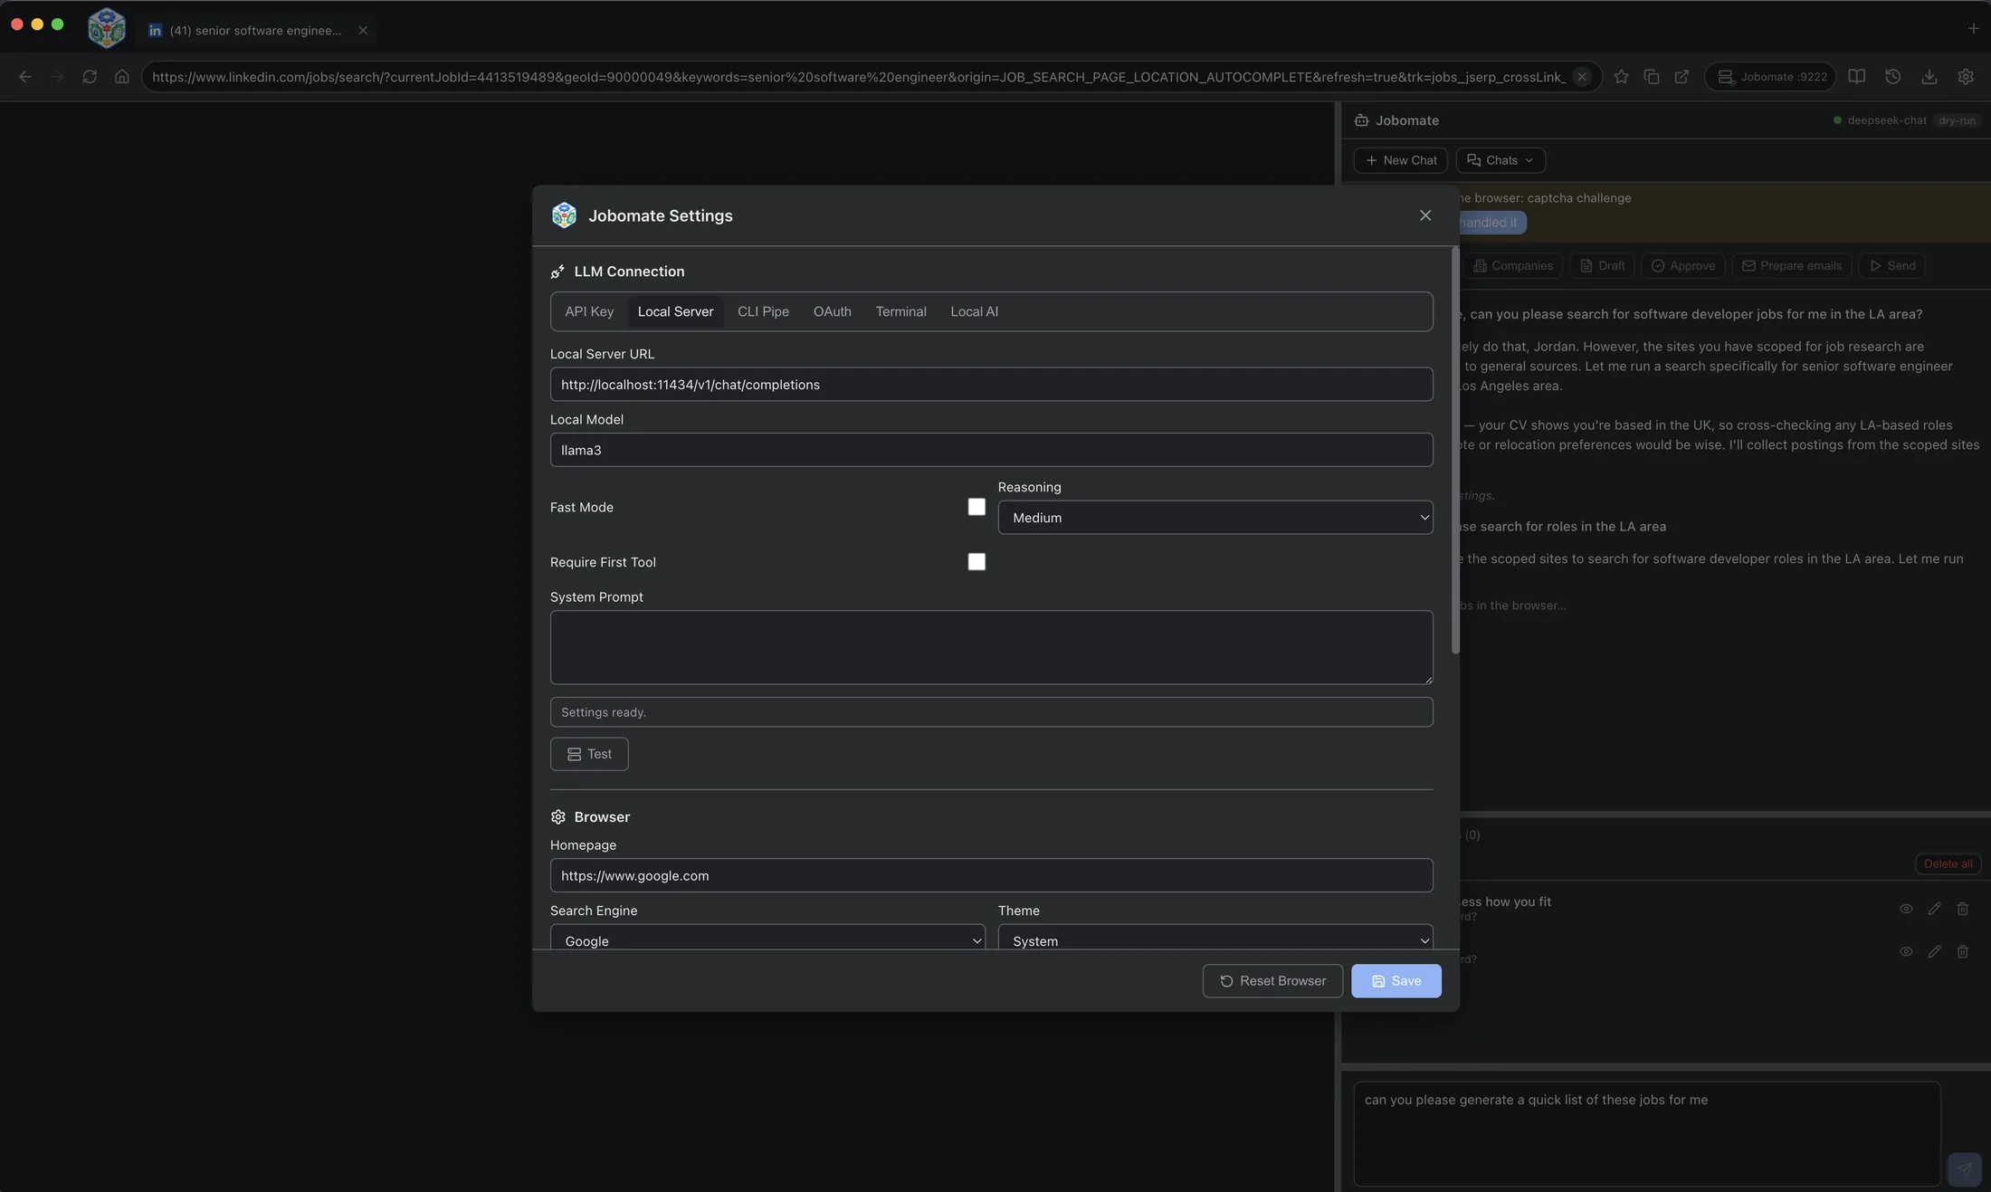The height and width of the screenshot is (1192, 1991).
Task: Open the Reasoning dropdown set to Medium
Action: [x=1215, y=518]
